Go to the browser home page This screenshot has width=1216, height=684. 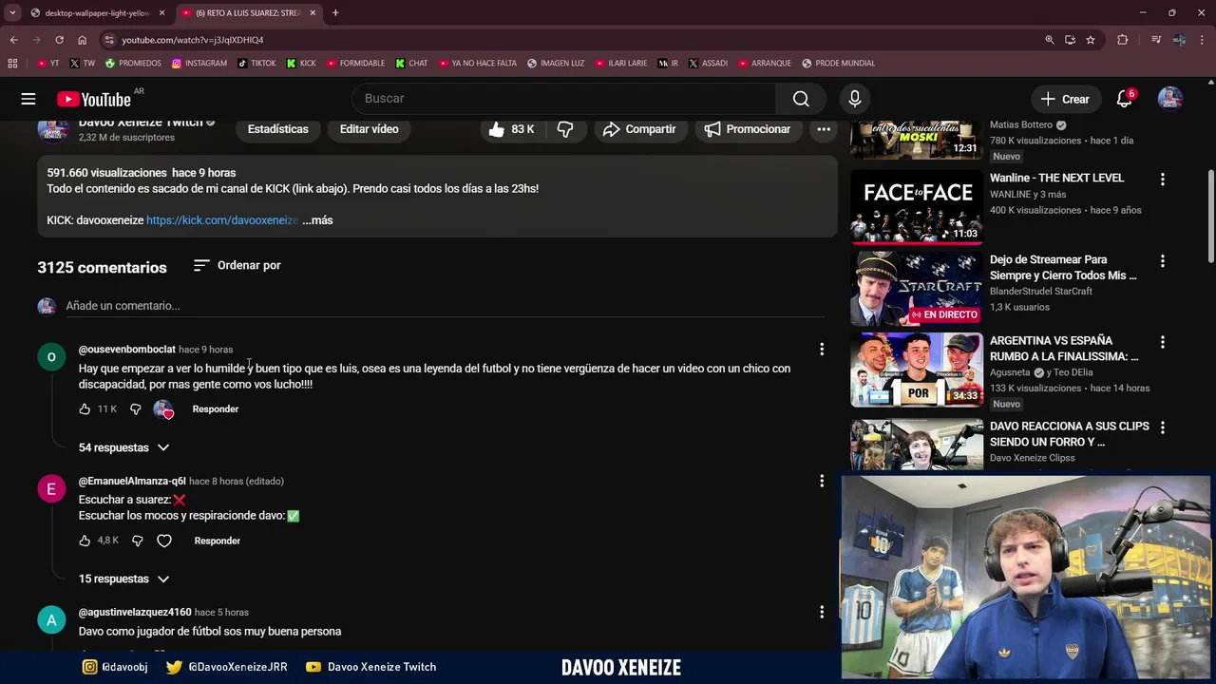tap(82, 40)
